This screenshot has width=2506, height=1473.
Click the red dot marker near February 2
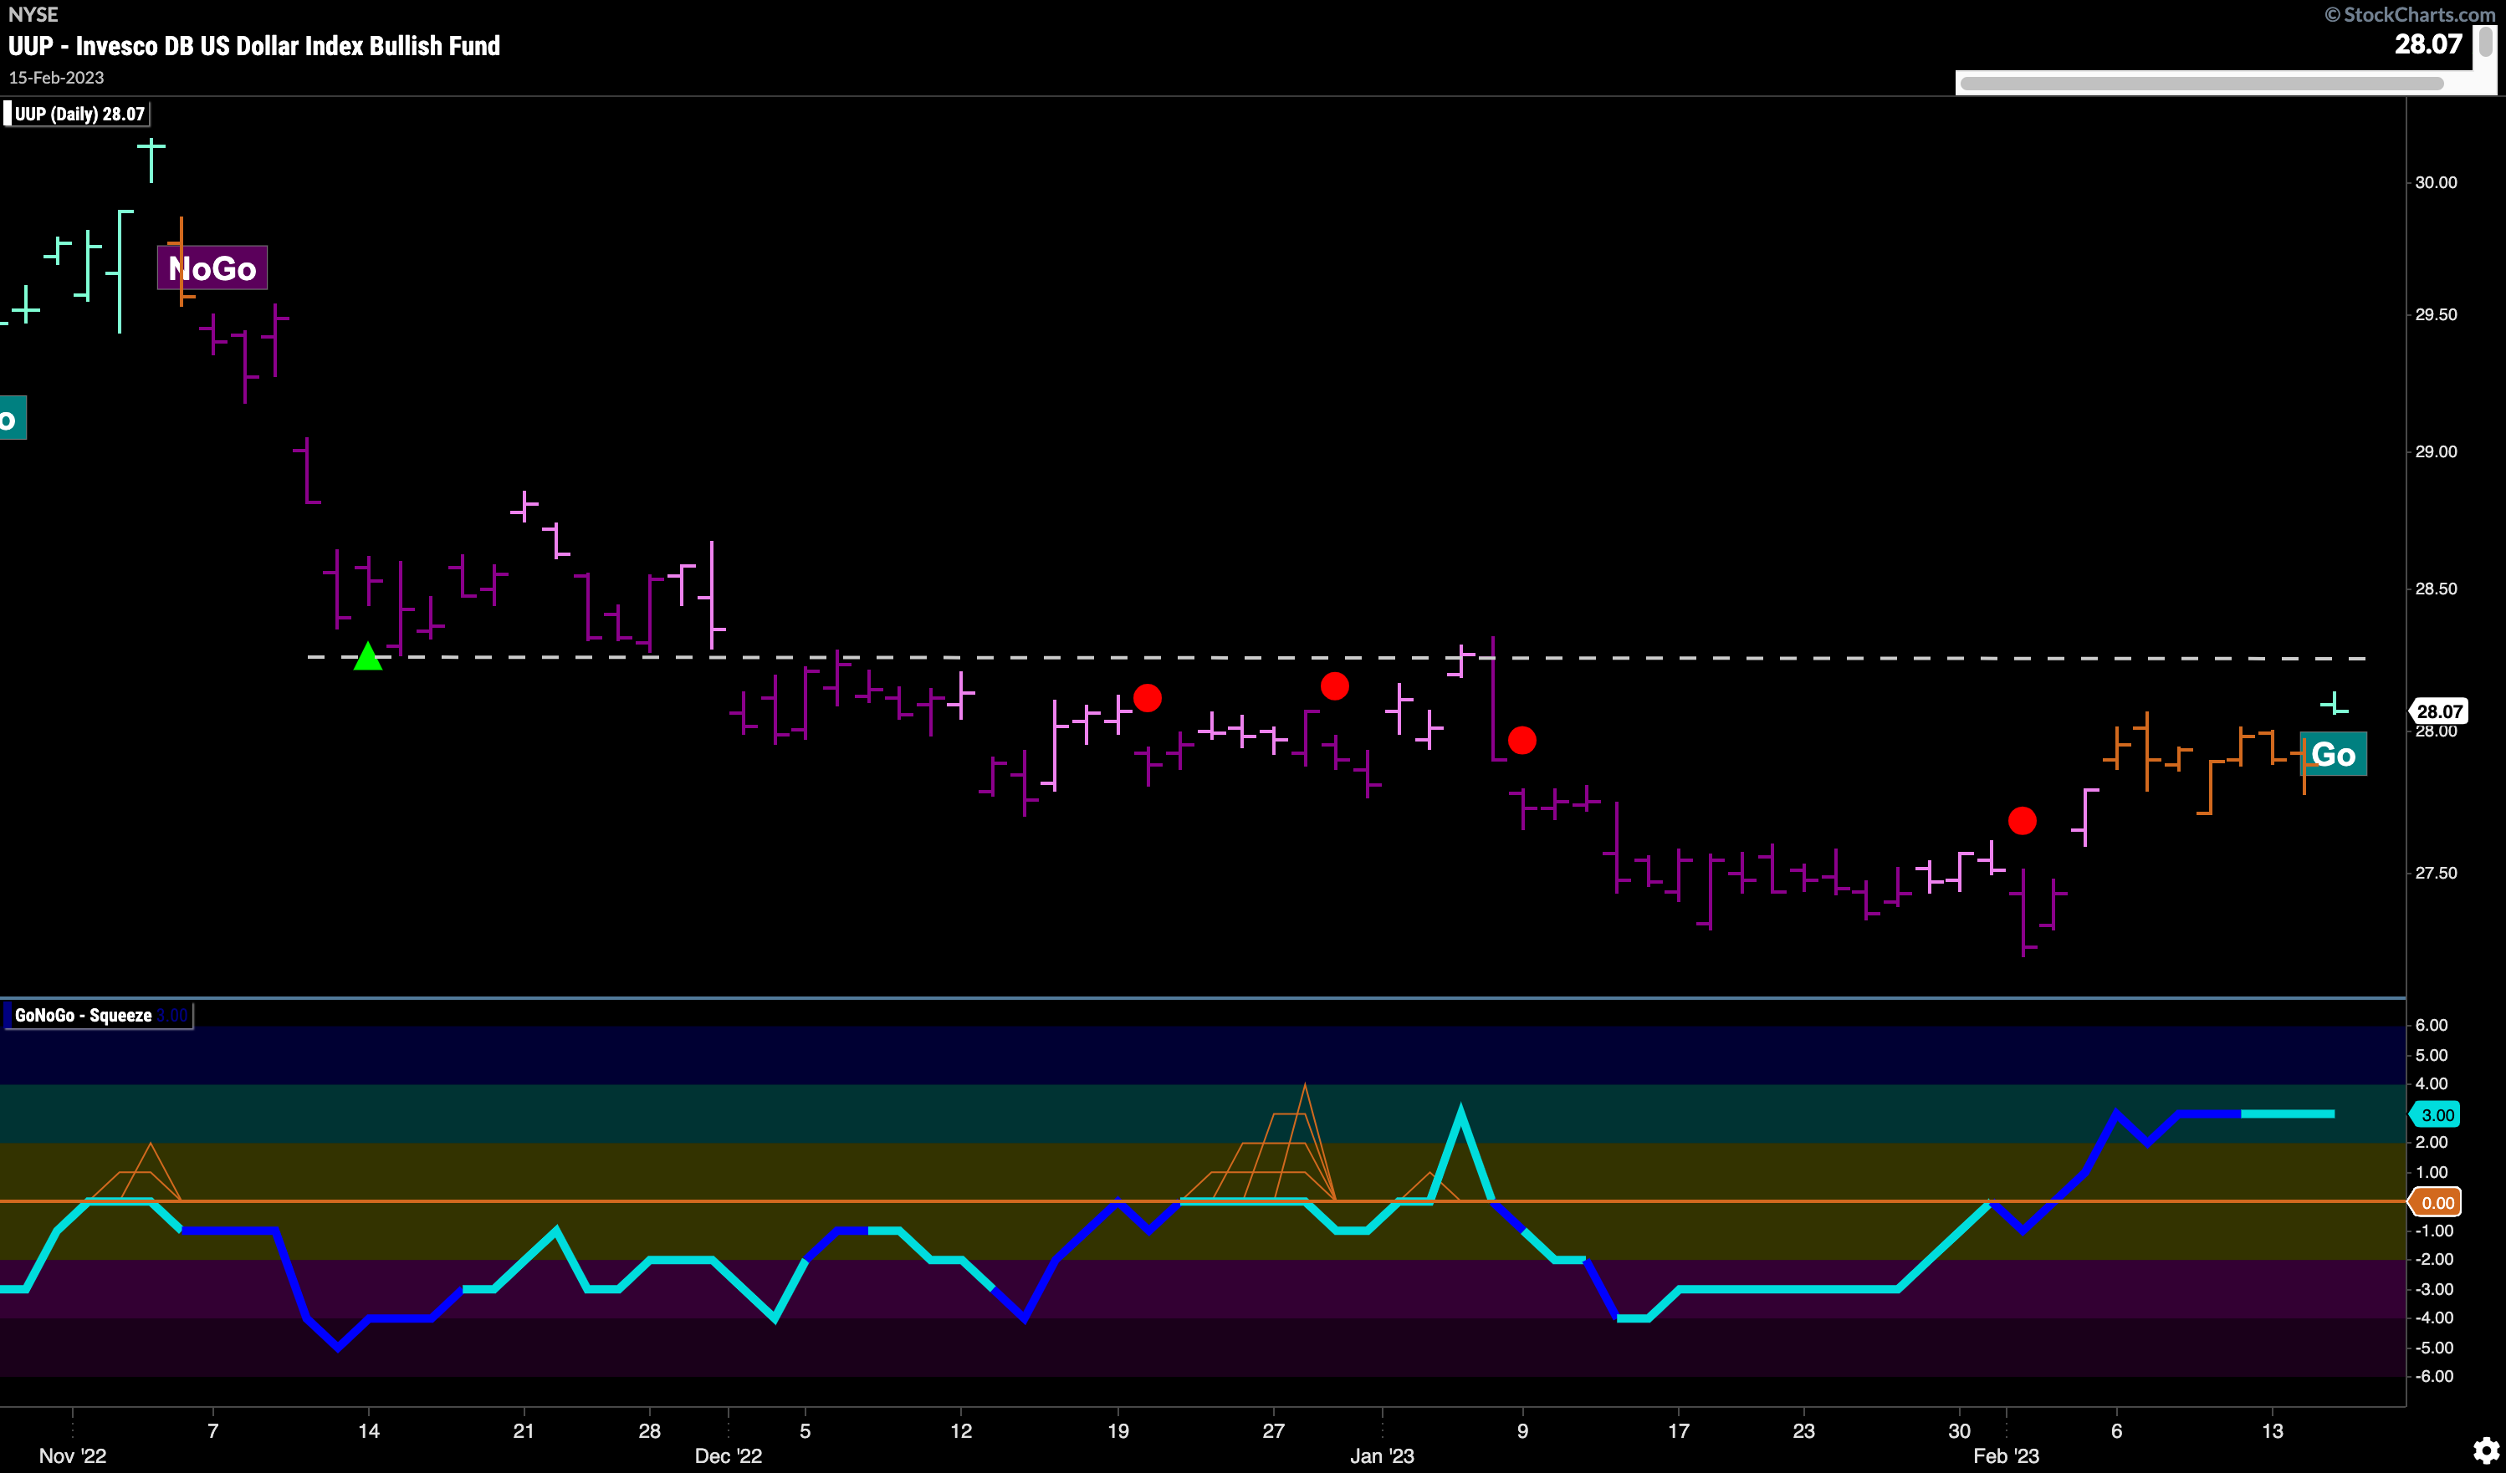point(2022,821)
